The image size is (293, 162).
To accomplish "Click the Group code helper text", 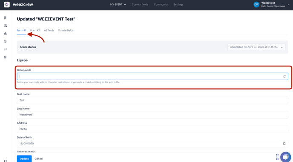I will (68, 82).
